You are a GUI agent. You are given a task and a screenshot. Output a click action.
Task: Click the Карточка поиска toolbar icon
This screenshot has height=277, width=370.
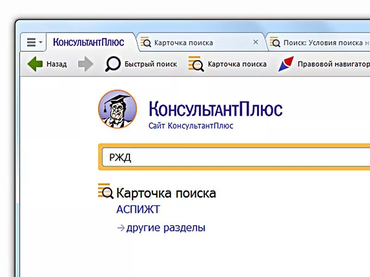tap(196, 64)
